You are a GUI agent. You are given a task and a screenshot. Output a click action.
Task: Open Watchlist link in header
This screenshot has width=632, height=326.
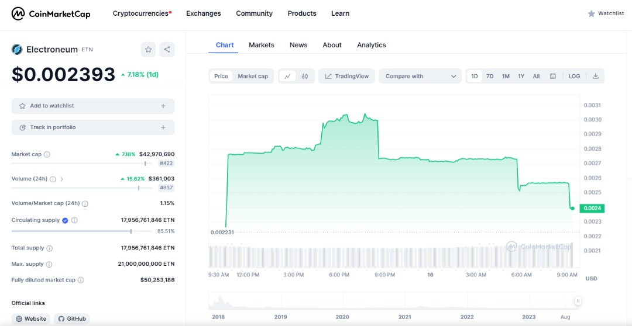611,13
